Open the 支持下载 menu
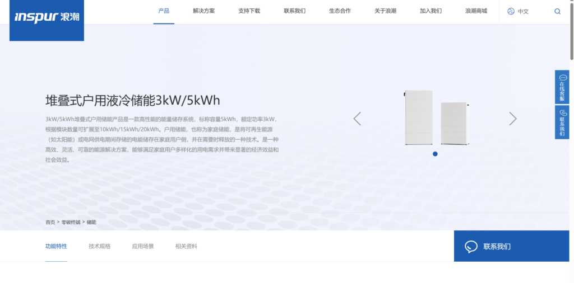 click(249, 11)
